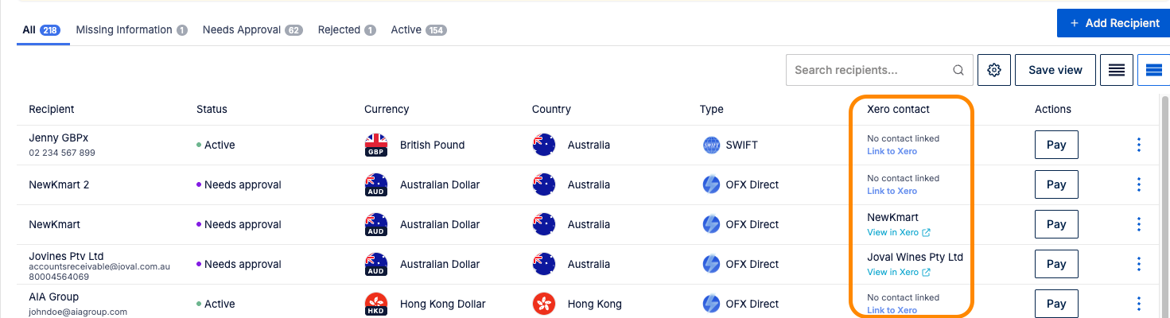Image resolution: width=1170 pixels, height=318 pixels.
Task: Click the search magnifier icon
Action: (958, 70)
